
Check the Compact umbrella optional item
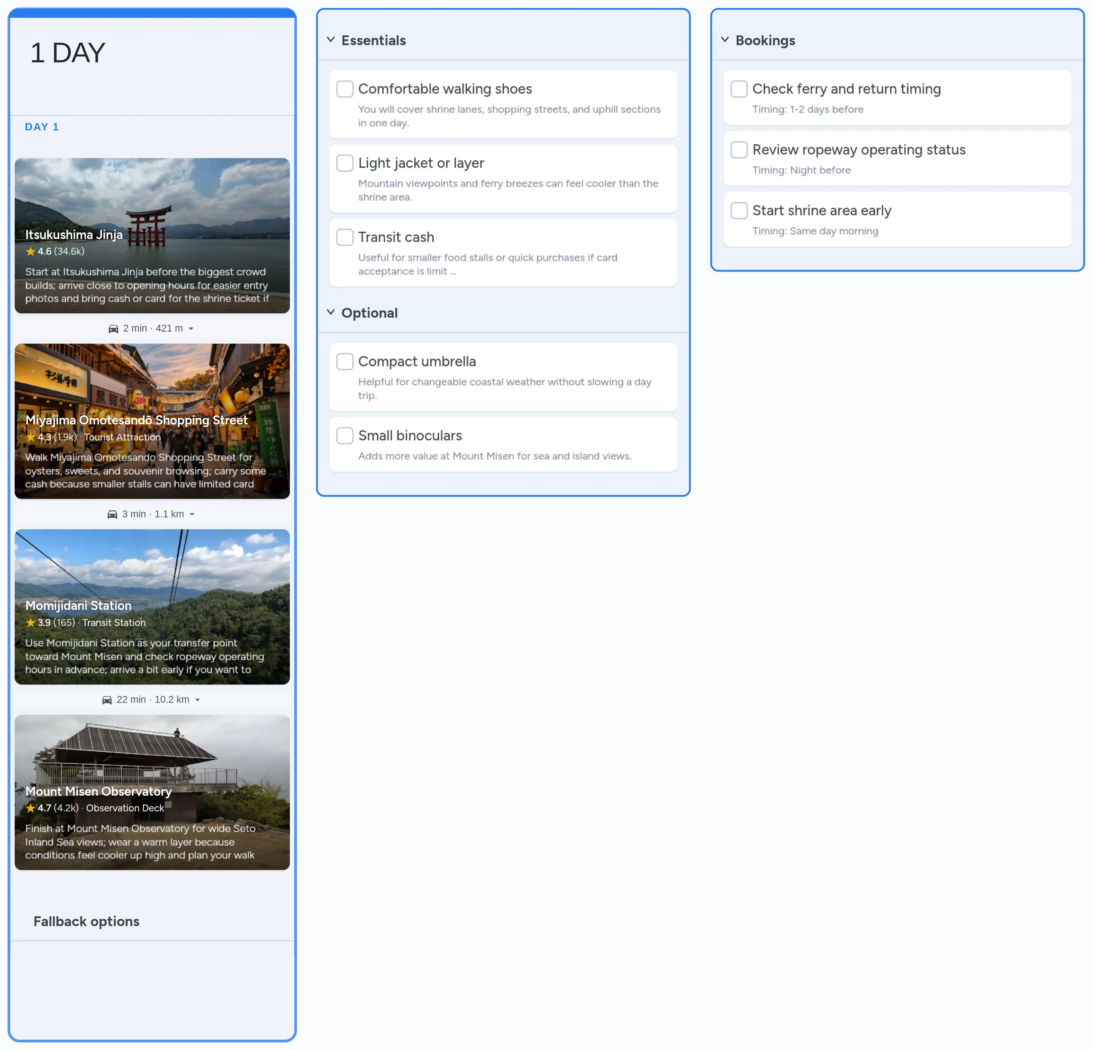[x=345, y=361]
